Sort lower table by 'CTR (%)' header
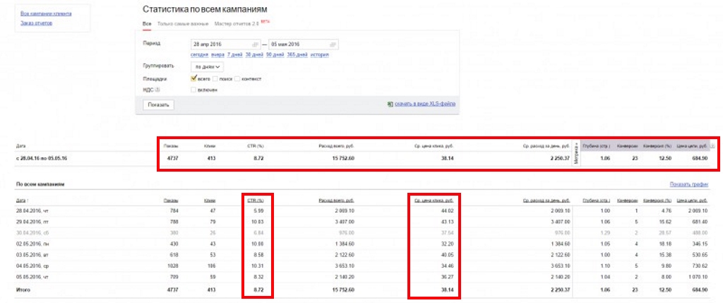Image resolution: width=723 pixels, height=303 pixels. pyautogui.click(x=255, y=201)
